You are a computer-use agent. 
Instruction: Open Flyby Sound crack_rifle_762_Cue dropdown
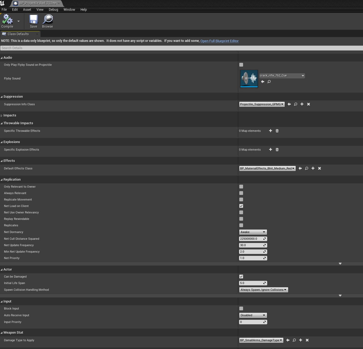point(282,76)
